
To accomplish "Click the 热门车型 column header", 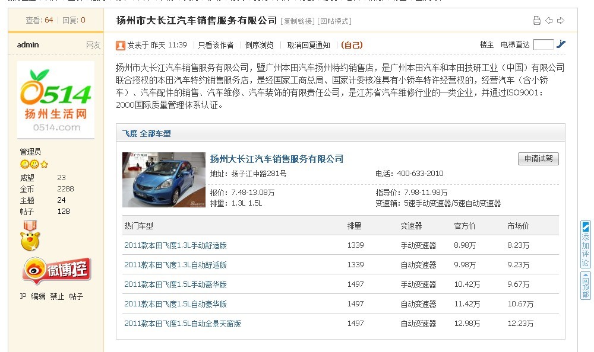I will [138, 226].
